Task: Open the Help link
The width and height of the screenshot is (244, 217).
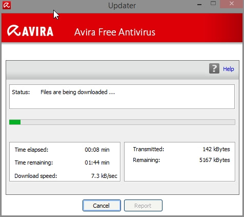Action: [x=229, y=69]
